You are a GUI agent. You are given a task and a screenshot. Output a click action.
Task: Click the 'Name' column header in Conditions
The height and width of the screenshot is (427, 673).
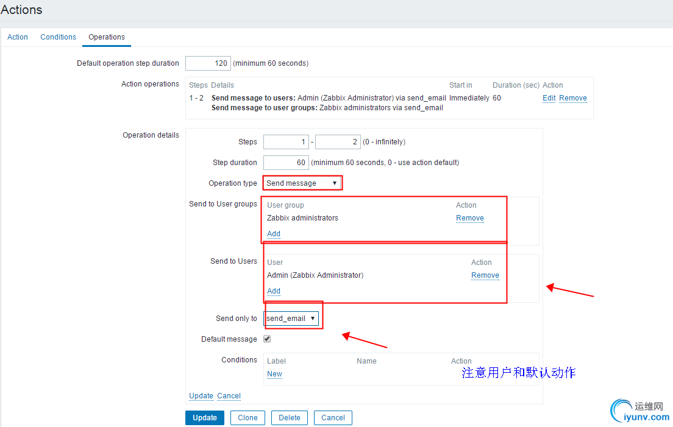click(366, 361)
